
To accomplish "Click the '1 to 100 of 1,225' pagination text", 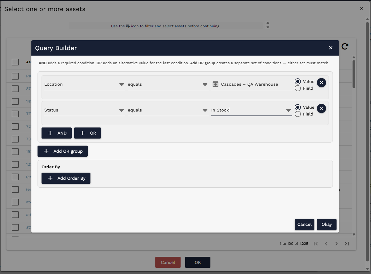I will click(x=294, y=244).
